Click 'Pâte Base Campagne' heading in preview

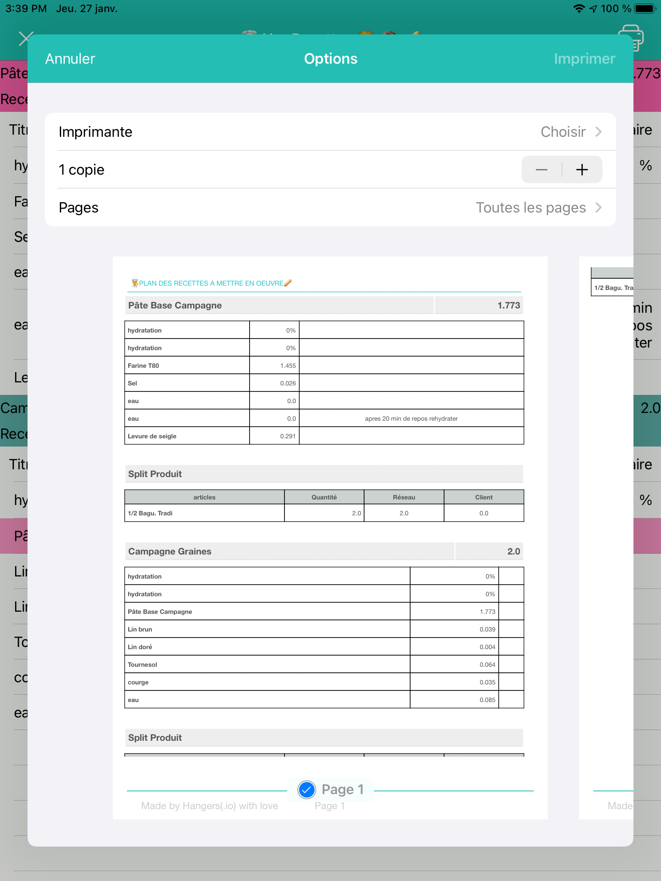tap(175, 305)
